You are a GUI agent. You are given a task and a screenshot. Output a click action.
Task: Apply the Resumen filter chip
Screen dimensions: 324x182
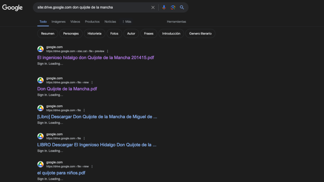[x=48, y=33]
